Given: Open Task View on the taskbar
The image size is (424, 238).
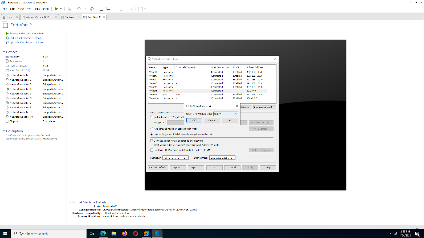Looking at the screenshot, I should point(92,234).
